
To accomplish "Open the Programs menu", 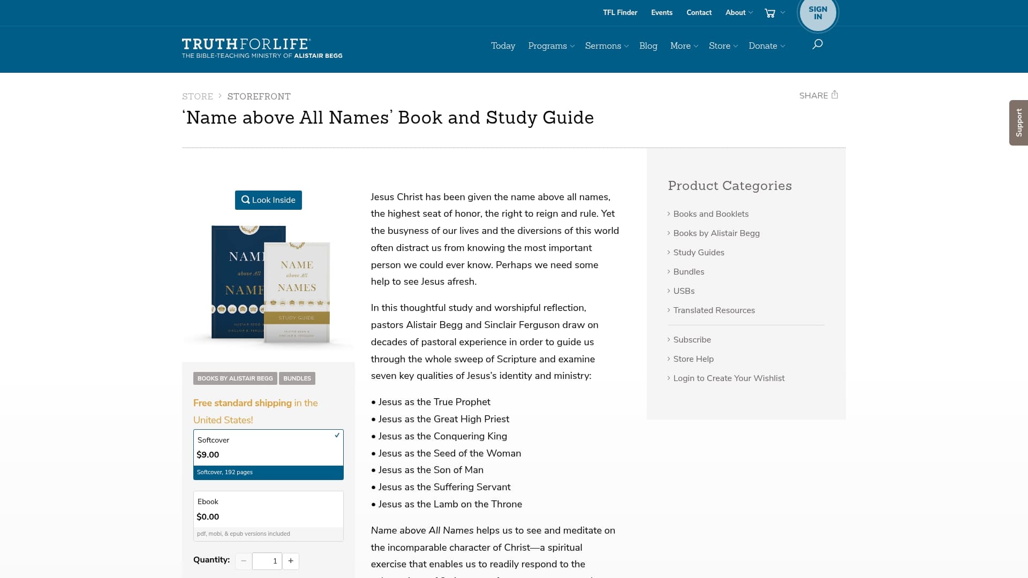I will click(x=551, y=46).
